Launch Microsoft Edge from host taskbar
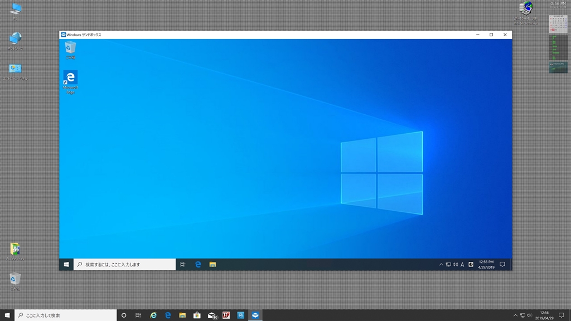The image size is (571, 321). (x=168, y=315)
